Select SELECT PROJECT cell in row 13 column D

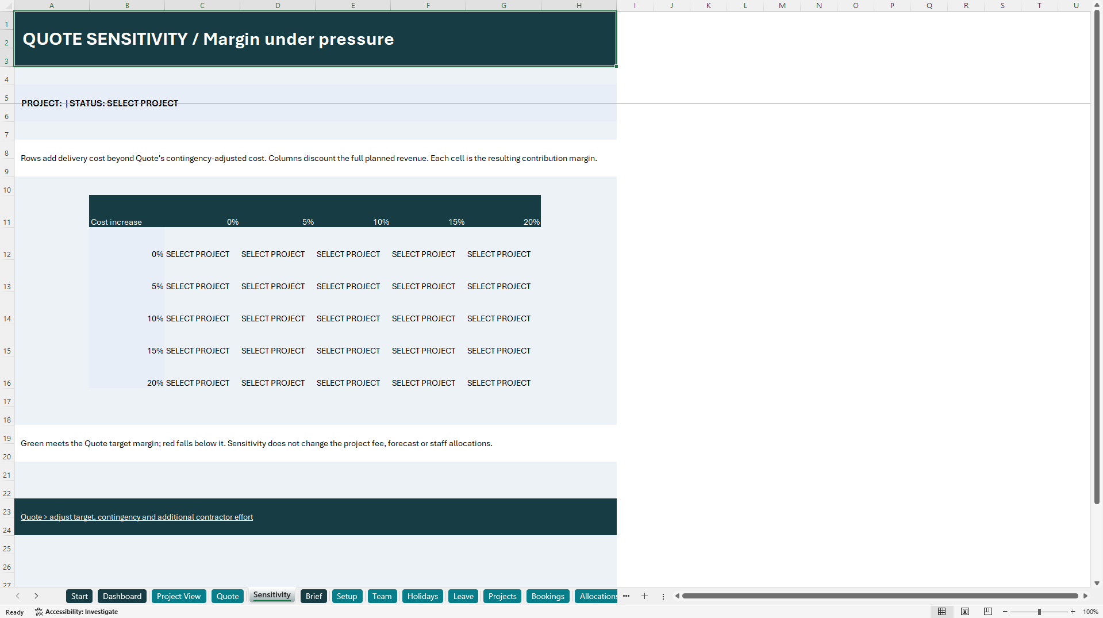coord(278,275)
